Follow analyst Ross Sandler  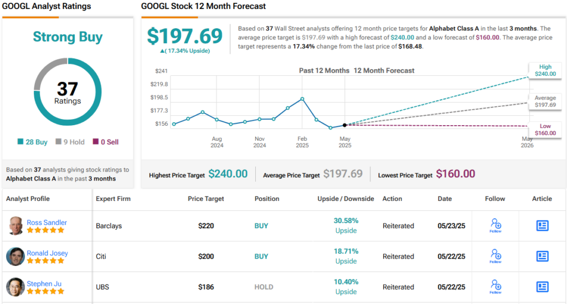[x=496, y=225]
